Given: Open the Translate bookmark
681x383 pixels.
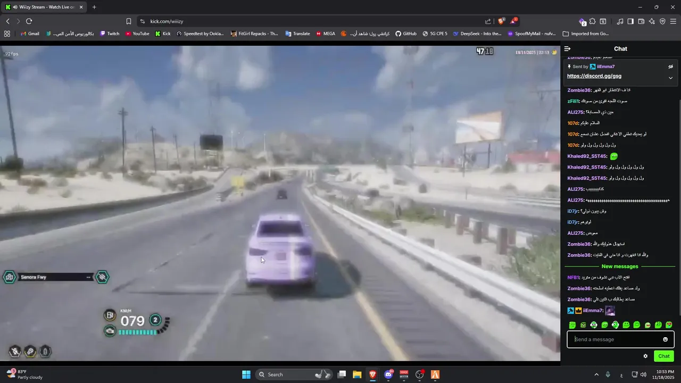Looking at the screenshot, I should (297, 34).
